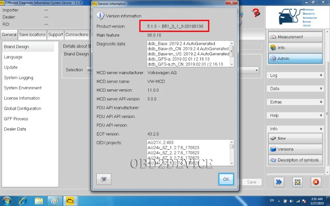The width and height of the screenshot is (330, 206).
Task: Select System Logging item
Action: point(18,77)
